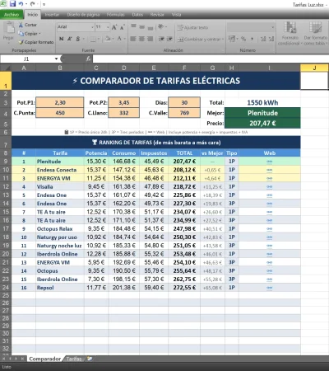The height and width of the screenshot is (371, 329).
Task: Click the Copiar button
Action: click(30, 34)
